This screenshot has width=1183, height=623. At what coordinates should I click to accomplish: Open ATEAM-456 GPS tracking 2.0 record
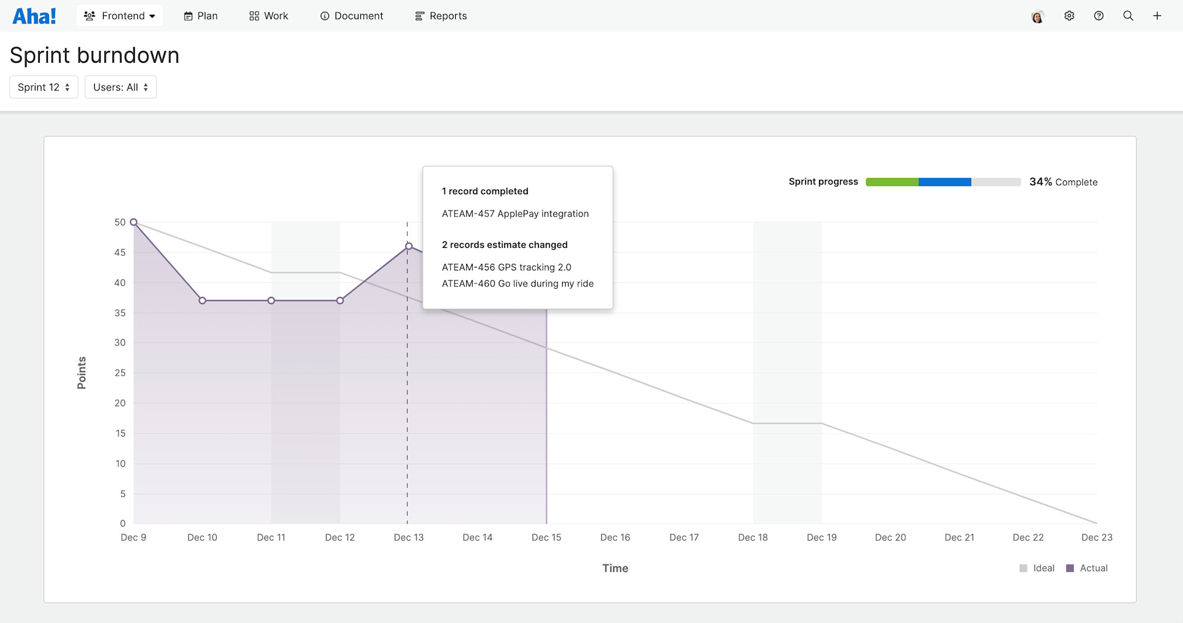[507, 267]
